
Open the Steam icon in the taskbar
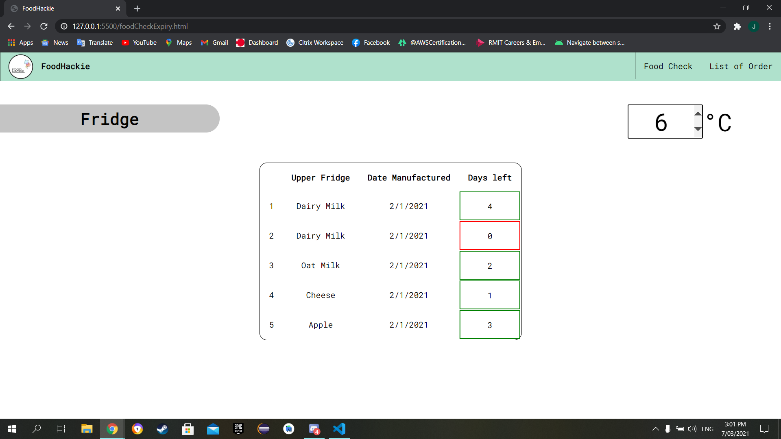[x=162, y=429]
